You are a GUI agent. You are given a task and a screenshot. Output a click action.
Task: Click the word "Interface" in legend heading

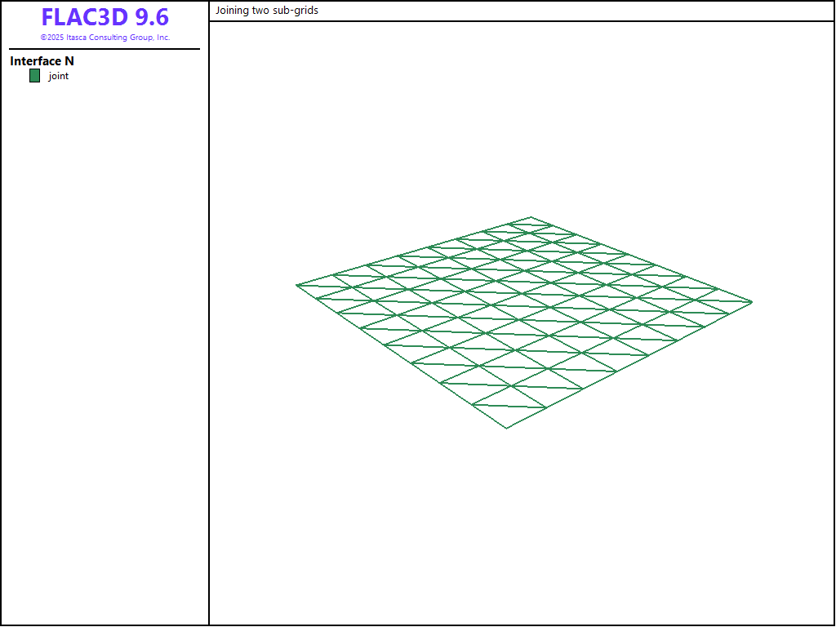coord(35,61)
